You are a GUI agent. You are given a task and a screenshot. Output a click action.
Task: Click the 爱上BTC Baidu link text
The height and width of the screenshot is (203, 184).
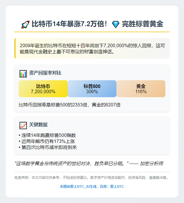pyautogui.click(x=117, y=187)
